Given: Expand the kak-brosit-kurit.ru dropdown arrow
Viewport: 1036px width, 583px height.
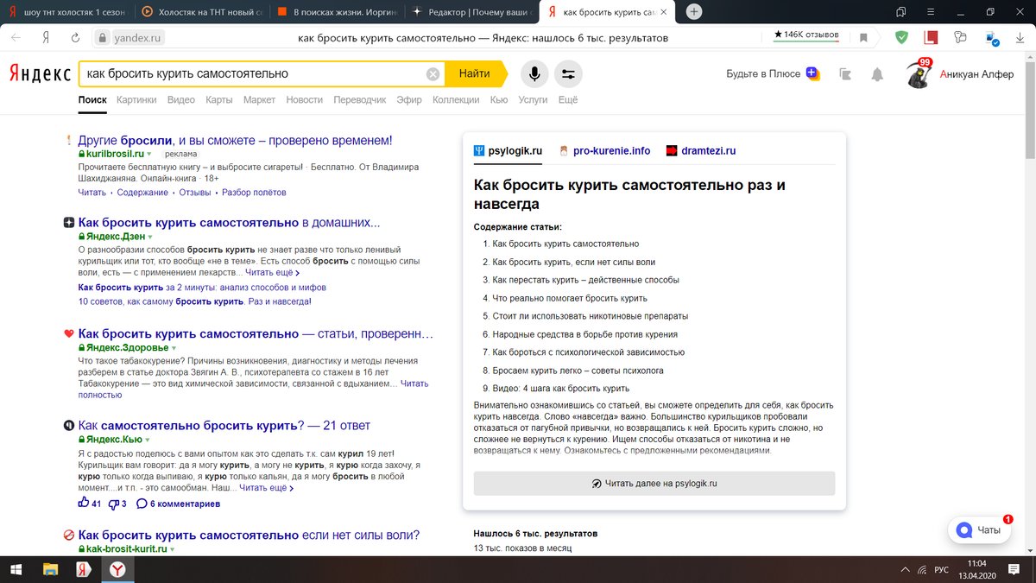Looking at the screenshot, I should pyautogui.click(x=173, y=549).
